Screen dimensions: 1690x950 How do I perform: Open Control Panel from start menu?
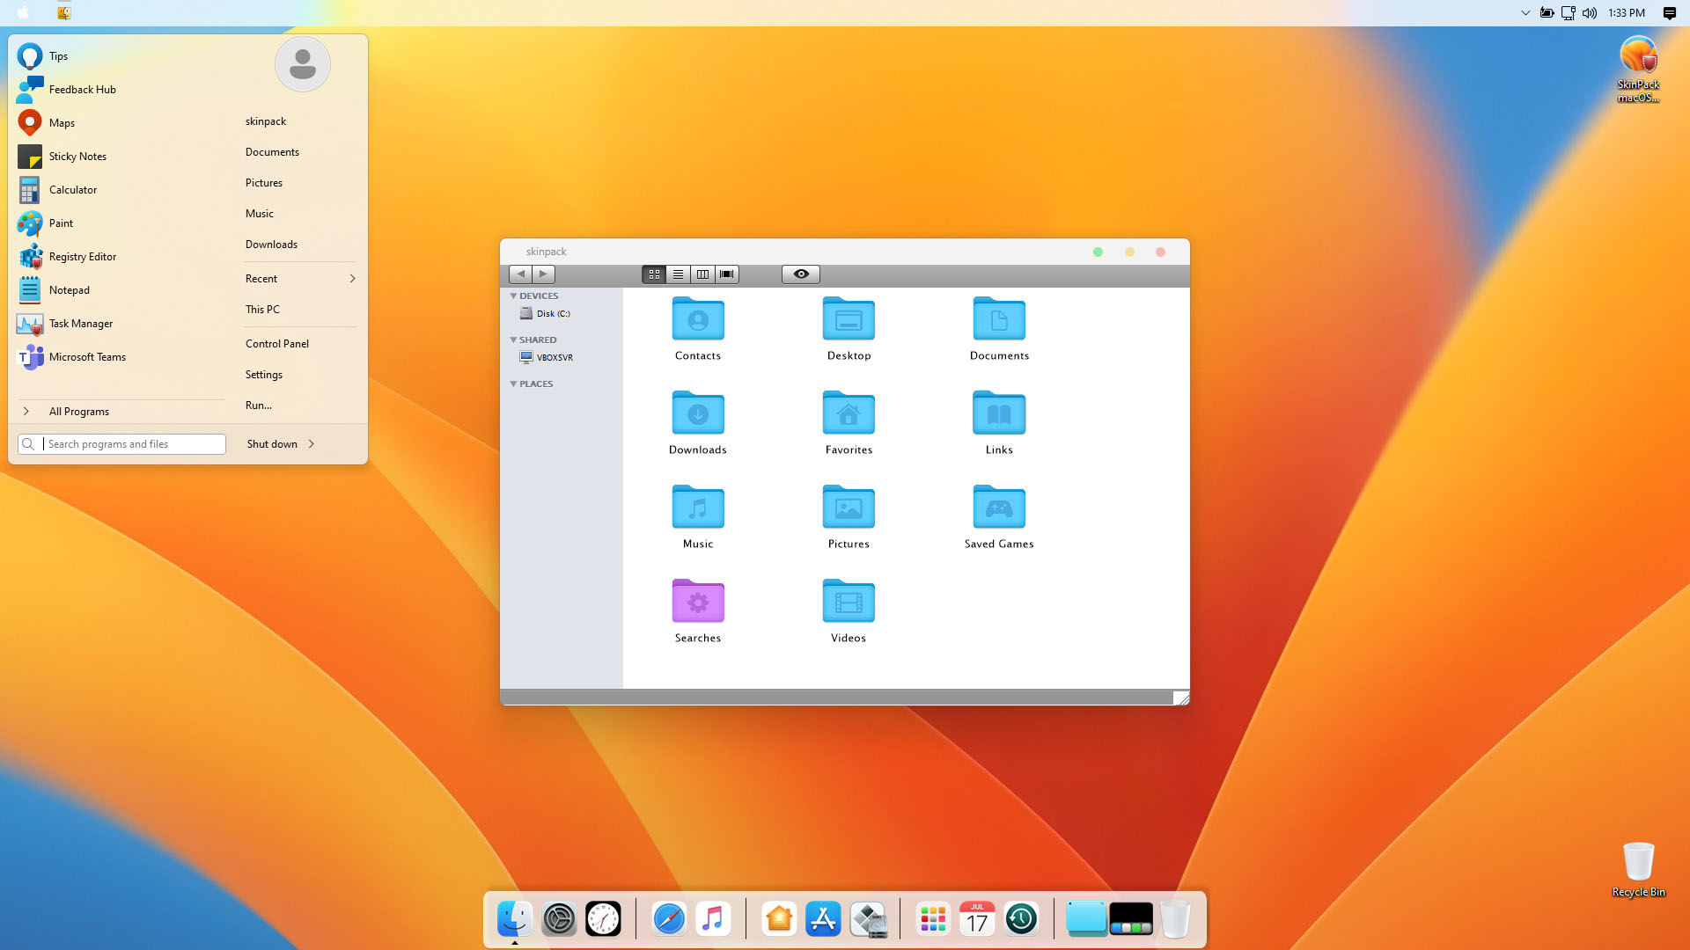point(277,344)
